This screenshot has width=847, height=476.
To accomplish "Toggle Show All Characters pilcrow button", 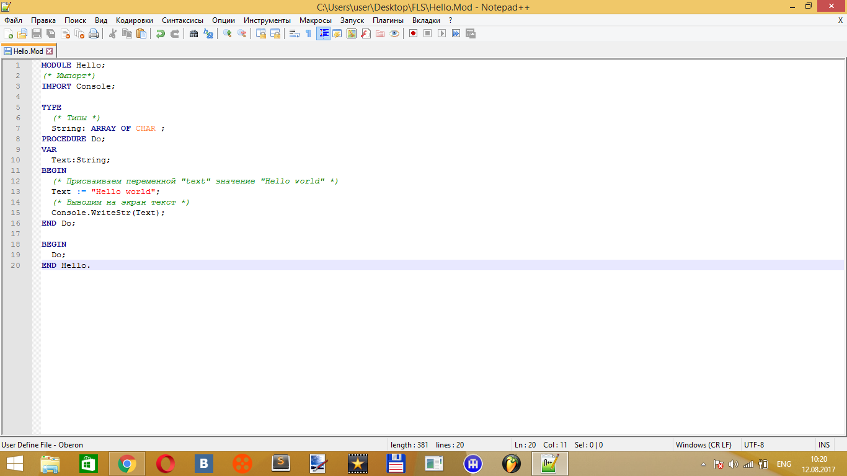I will pyautogui.click(x=308, y=33).
